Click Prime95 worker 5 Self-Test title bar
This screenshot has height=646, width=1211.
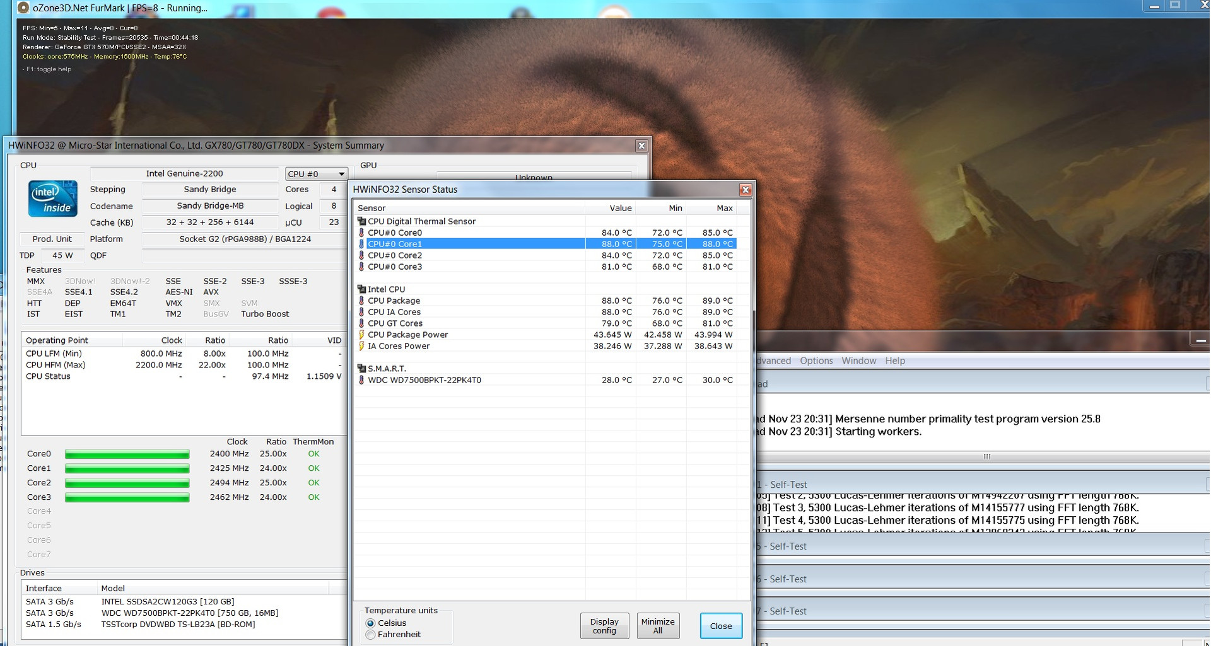pyautogui.click(x=982, y=546)
